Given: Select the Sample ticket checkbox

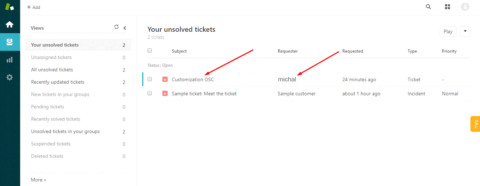Looking at the screenshot, I should click(x=150, y=94).
